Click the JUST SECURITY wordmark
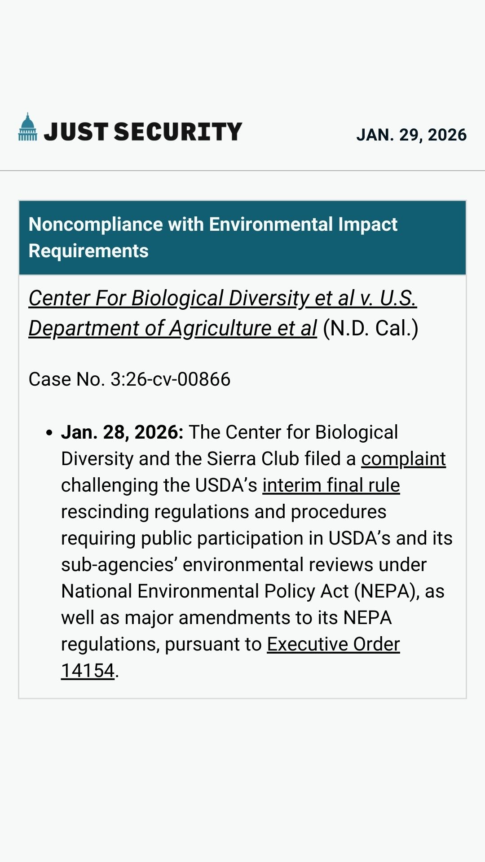This screenshot has height=862, width=485. point(143,132)
